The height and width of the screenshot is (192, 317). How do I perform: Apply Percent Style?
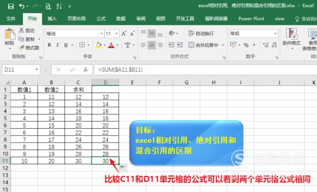246,45
